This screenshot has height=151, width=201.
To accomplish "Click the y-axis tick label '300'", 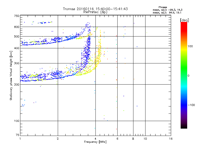I will click(x=17, y=63).
